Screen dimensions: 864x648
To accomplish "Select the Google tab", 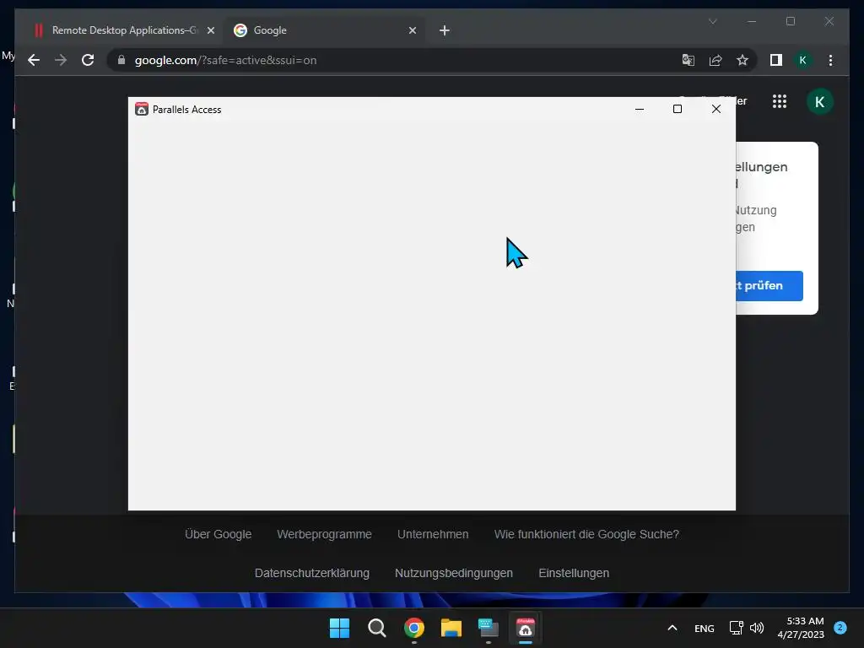I will click(x=325, y=30).
